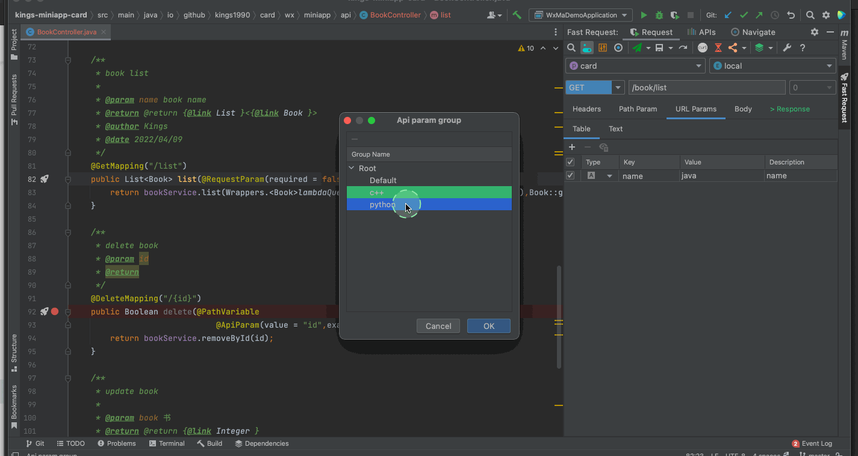Click the green send request paper plane icon

pyautogui.click(x=637, y=48)
